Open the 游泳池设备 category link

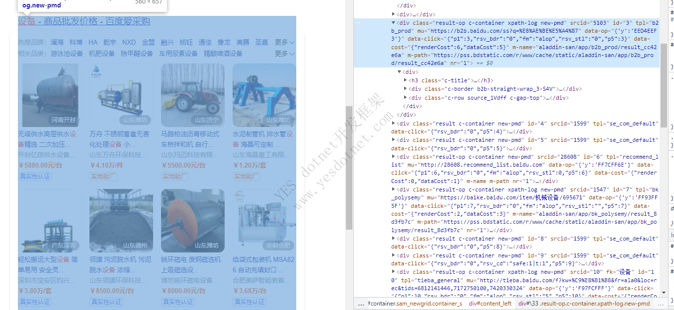pos(67,54)
